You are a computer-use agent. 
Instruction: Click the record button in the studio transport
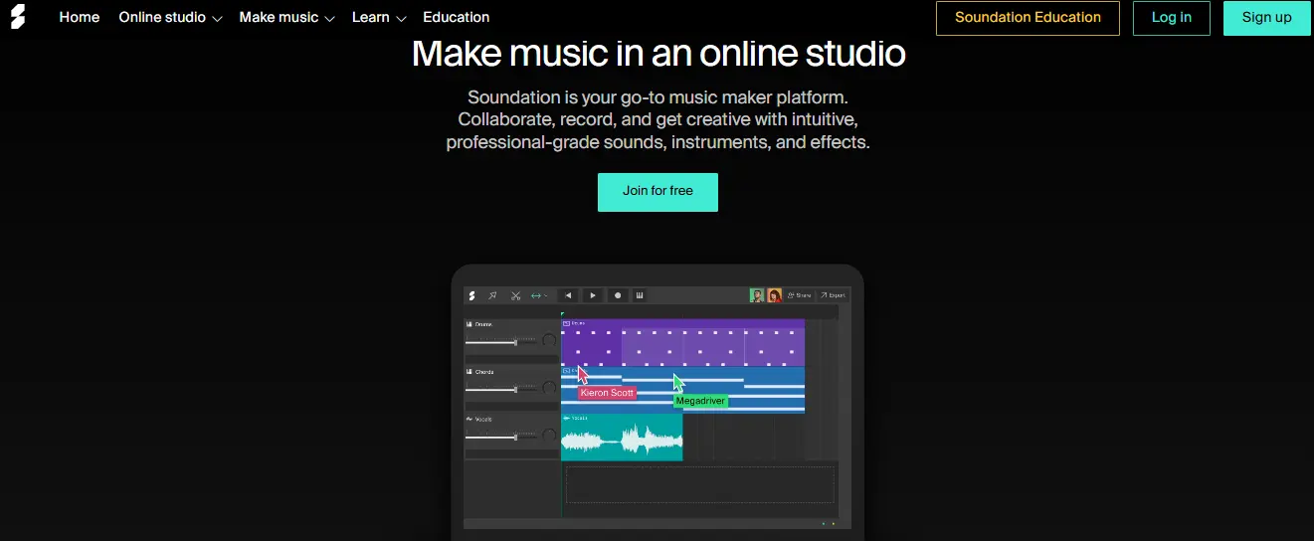(x=617, y=295)
